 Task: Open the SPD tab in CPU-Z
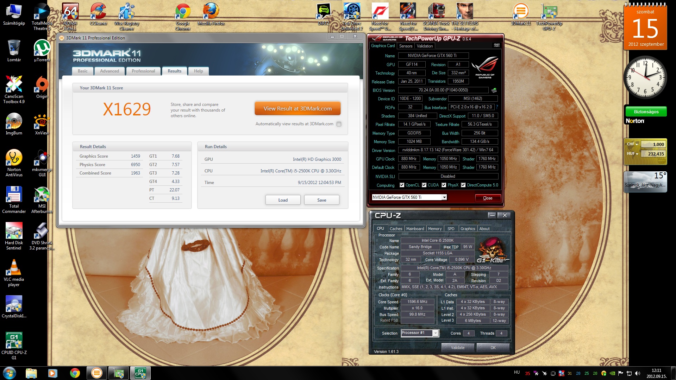coord(451,229)
